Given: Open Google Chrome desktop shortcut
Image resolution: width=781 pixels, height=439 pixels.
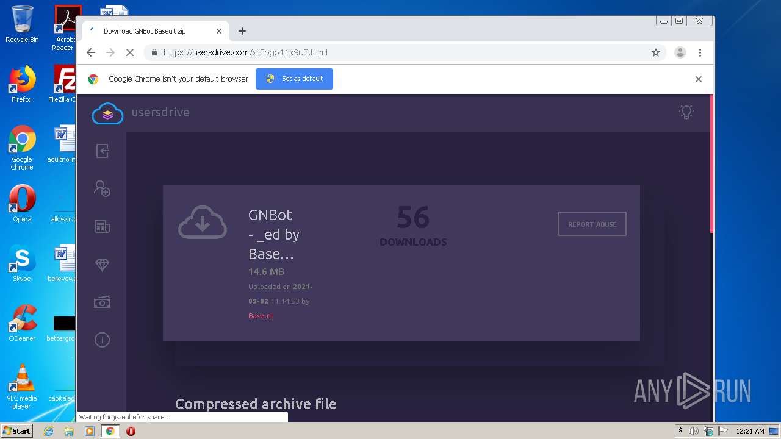Looking at the screenshot, I should [x=22, y=148].
